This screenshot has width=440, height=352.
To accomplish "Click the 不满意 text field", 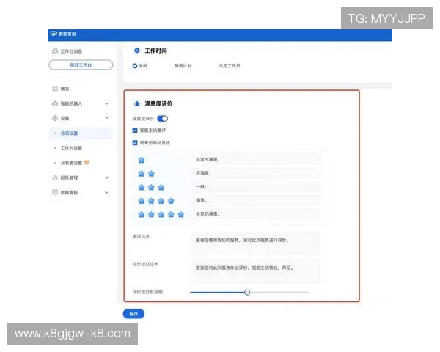I will (257, 173).
